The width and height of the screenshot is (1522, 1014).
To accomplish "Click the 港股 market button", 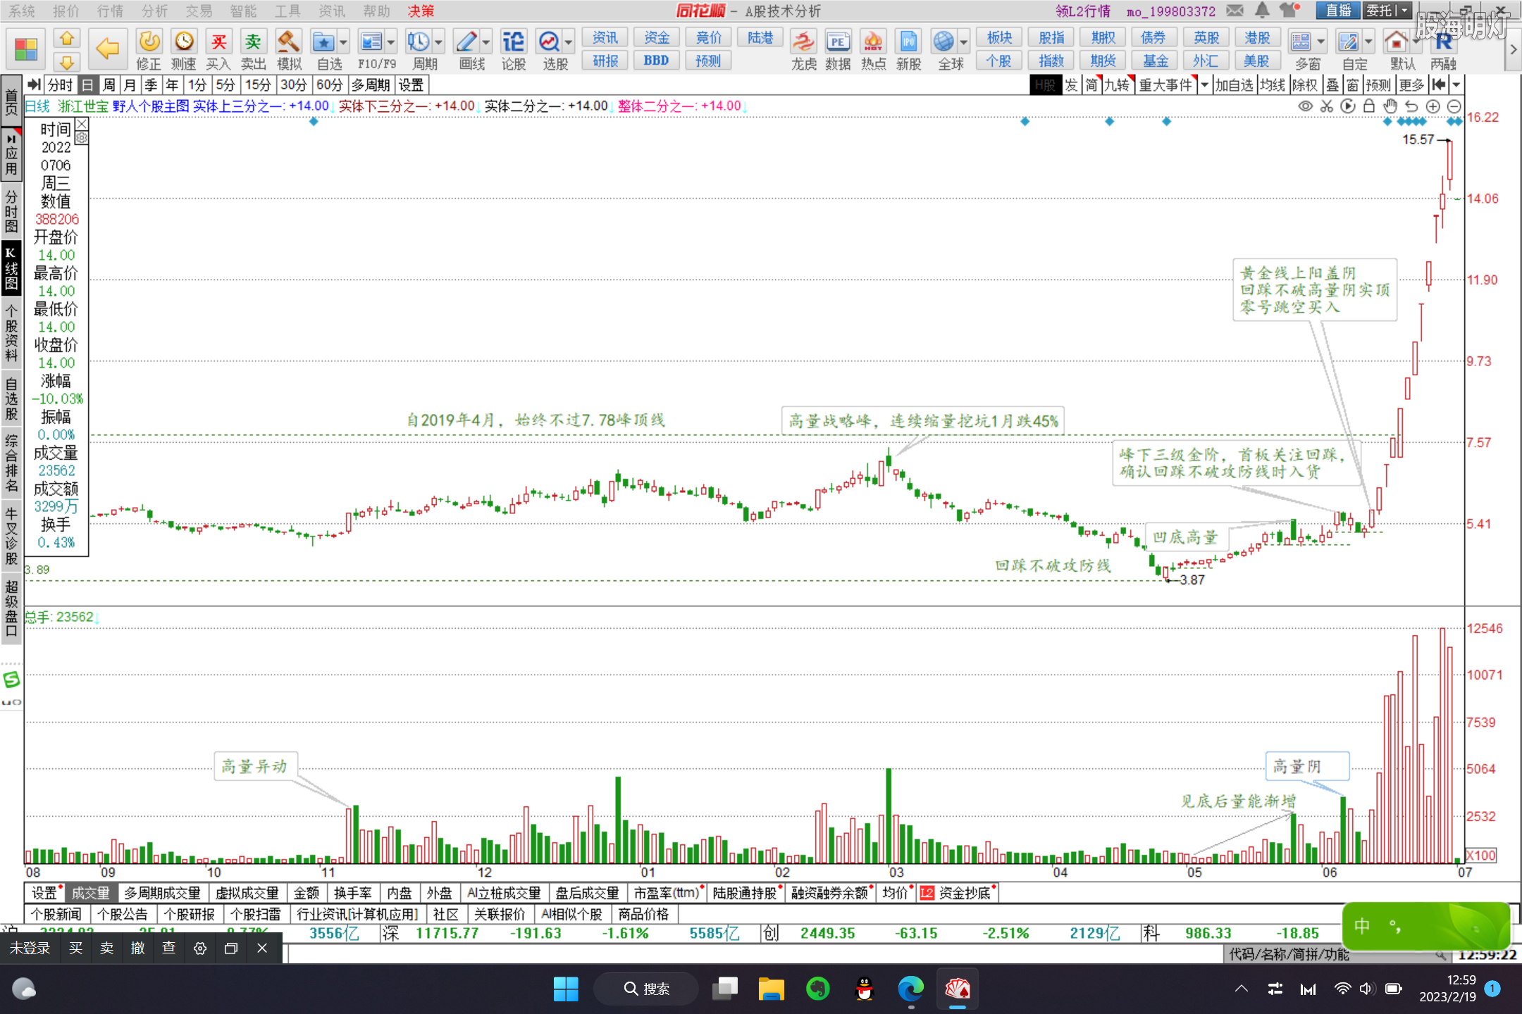I will (1257, 38).
